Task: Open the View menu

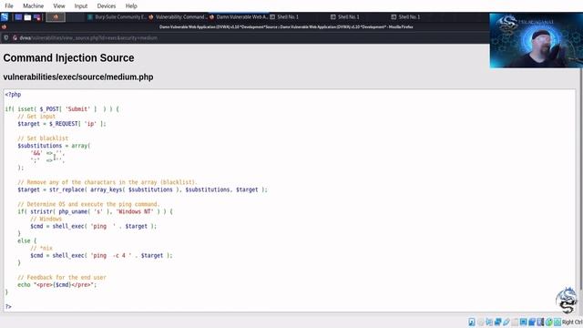Action: [x=58, y=6]
